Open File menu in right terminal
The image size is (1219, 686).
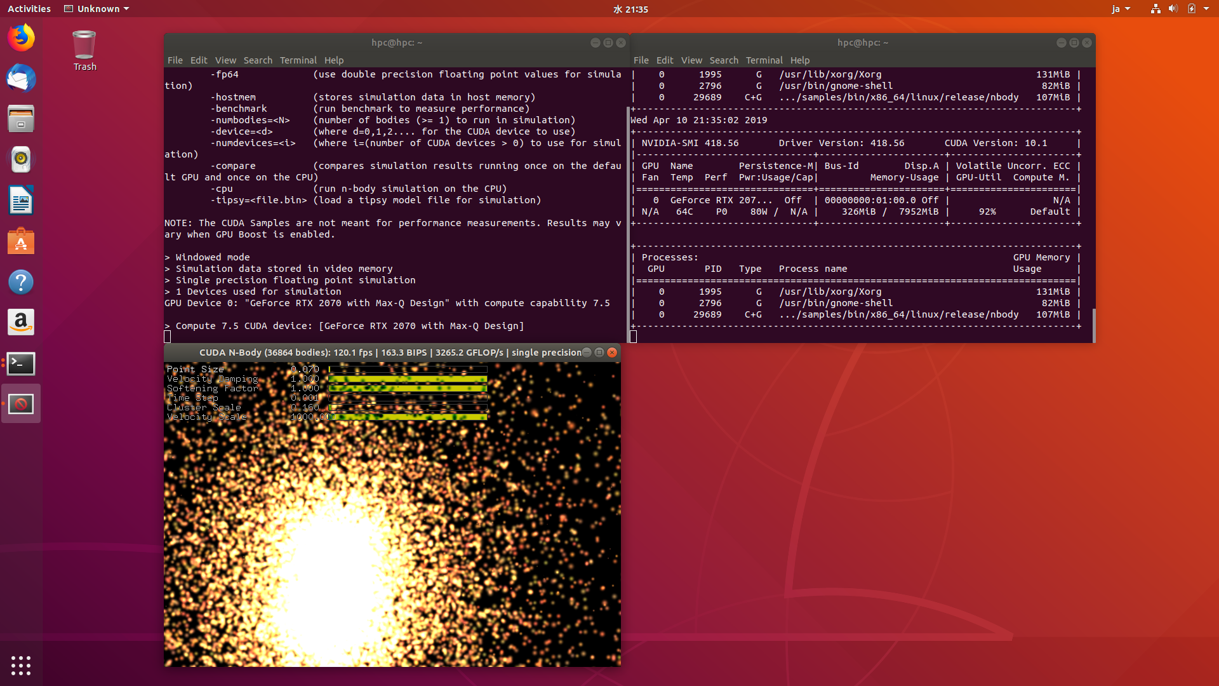641,60
